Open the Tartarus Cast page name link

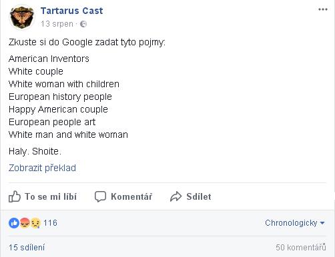point(71,11)
